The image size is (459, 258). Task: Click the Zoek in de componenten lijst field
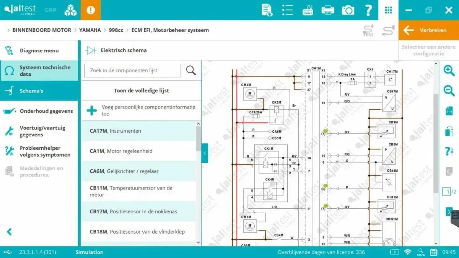132,70
